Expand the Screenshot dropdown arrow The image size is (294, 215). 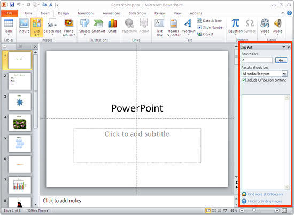52,35
